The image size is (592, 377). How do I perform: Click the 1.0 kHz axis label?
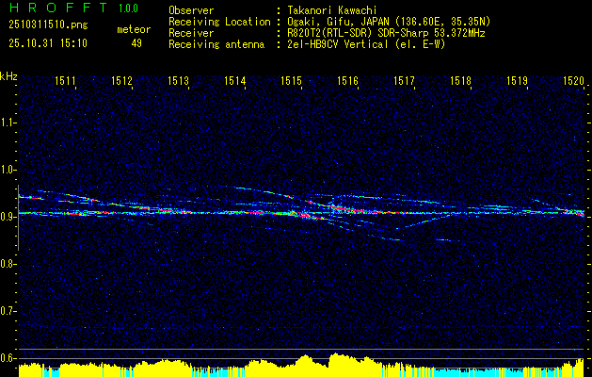tap(8, 170)
